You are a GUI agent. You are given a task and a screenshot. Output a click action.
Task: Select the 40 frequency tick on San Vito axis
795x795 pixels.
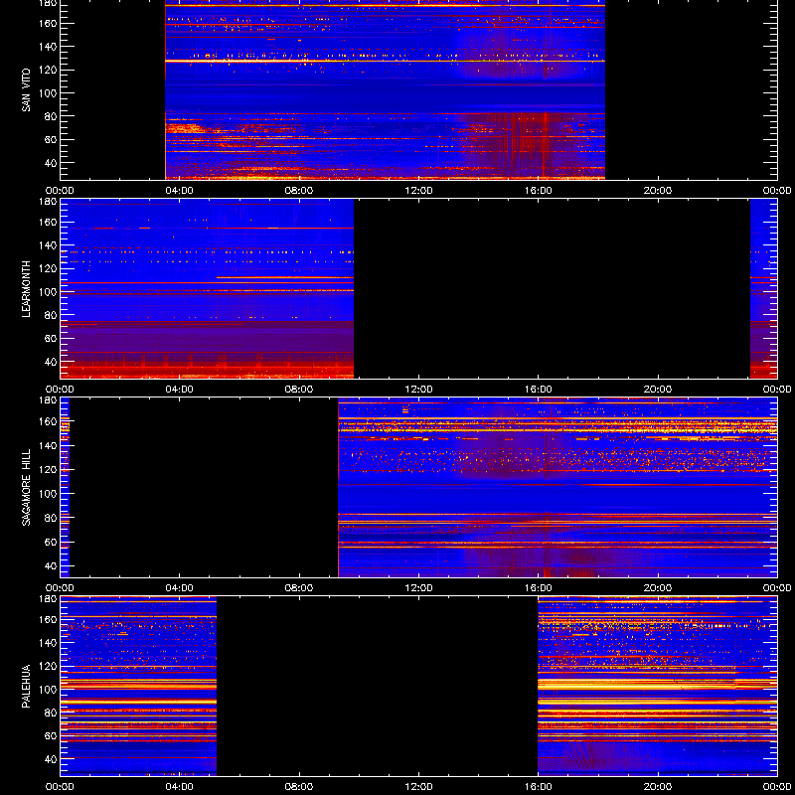pyautogui.click(x=52, y=163)
